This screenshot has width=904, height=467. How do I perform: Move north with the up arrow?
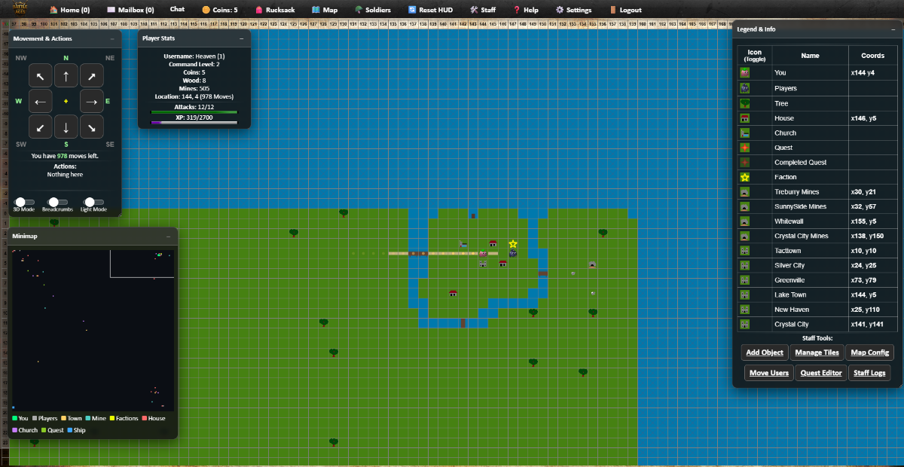pyautogui.click(x=66, y=75)
